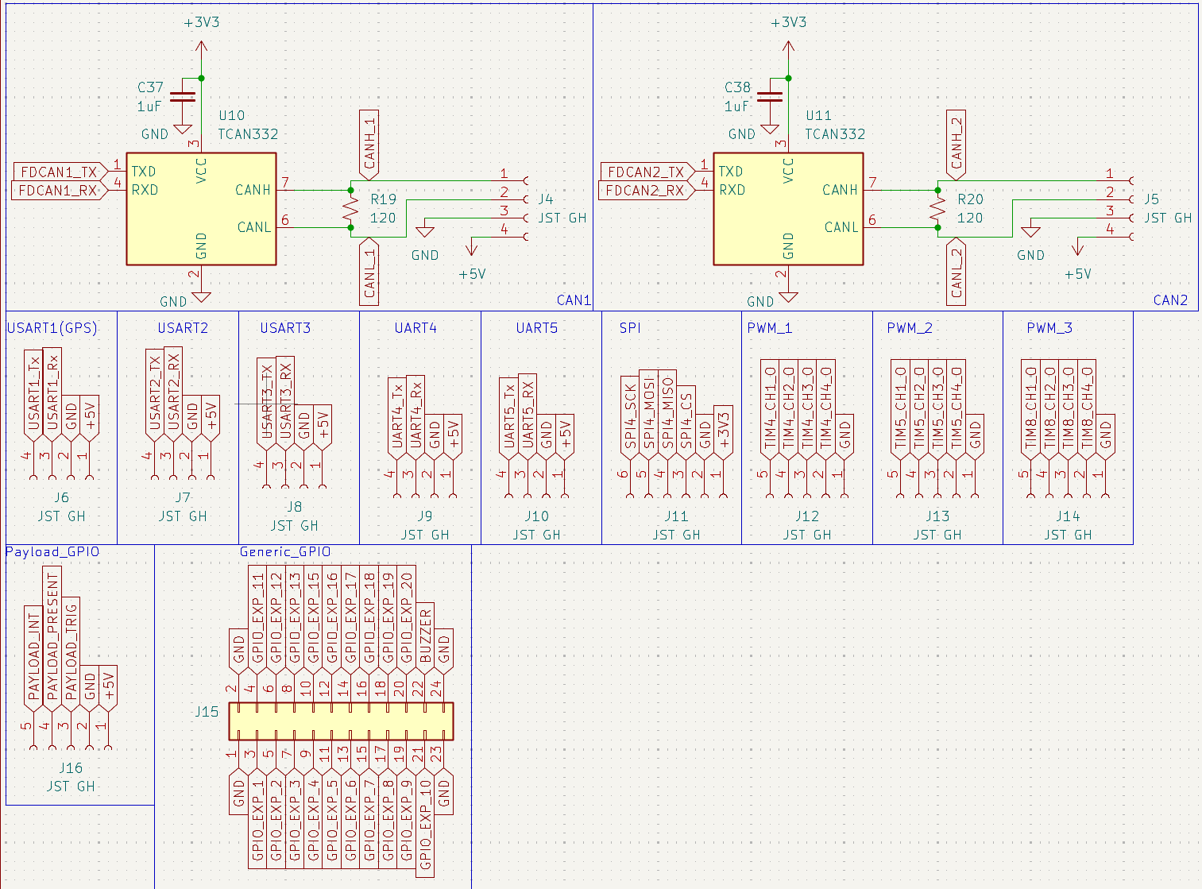
Task: Click the J6 connector reference
Action: (61, 497)
